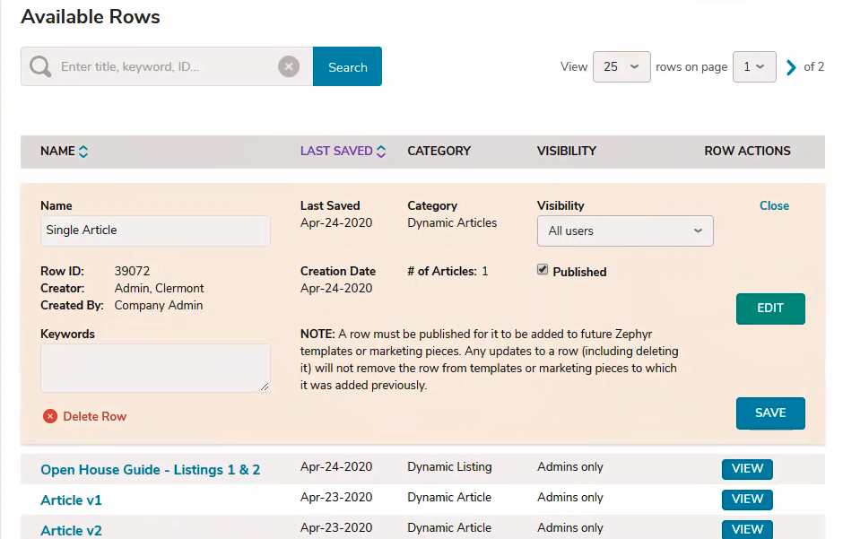Click the green EDIT button

point(770,309)
